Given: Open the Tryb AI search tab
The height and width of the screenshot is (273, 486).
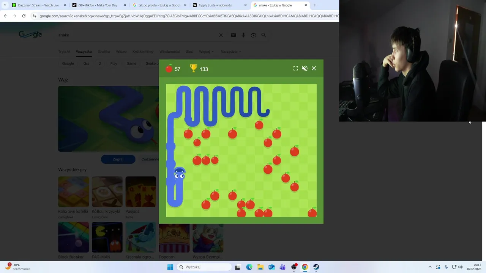Looking at the screenshot, I should pos(64,52).
